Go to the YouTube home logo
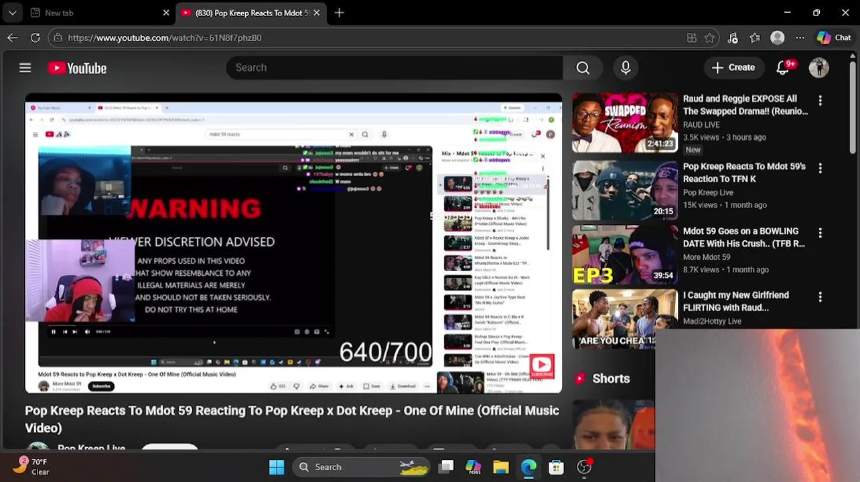Image resolution: width=860 pixels, height=482 pixels. pyautogui.click(x=77, y=68)
